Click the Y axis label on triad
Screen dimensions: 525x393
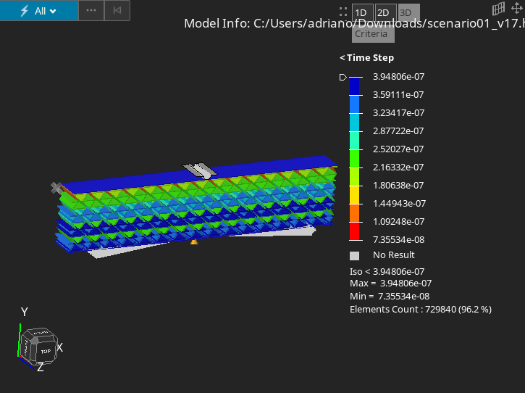[25, 313]
